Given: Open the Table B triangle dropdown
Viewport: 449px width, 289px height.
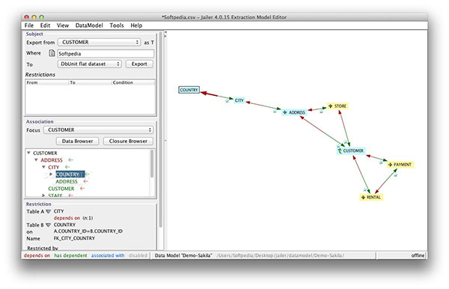Looking at the screenshot, I should 48,225.
